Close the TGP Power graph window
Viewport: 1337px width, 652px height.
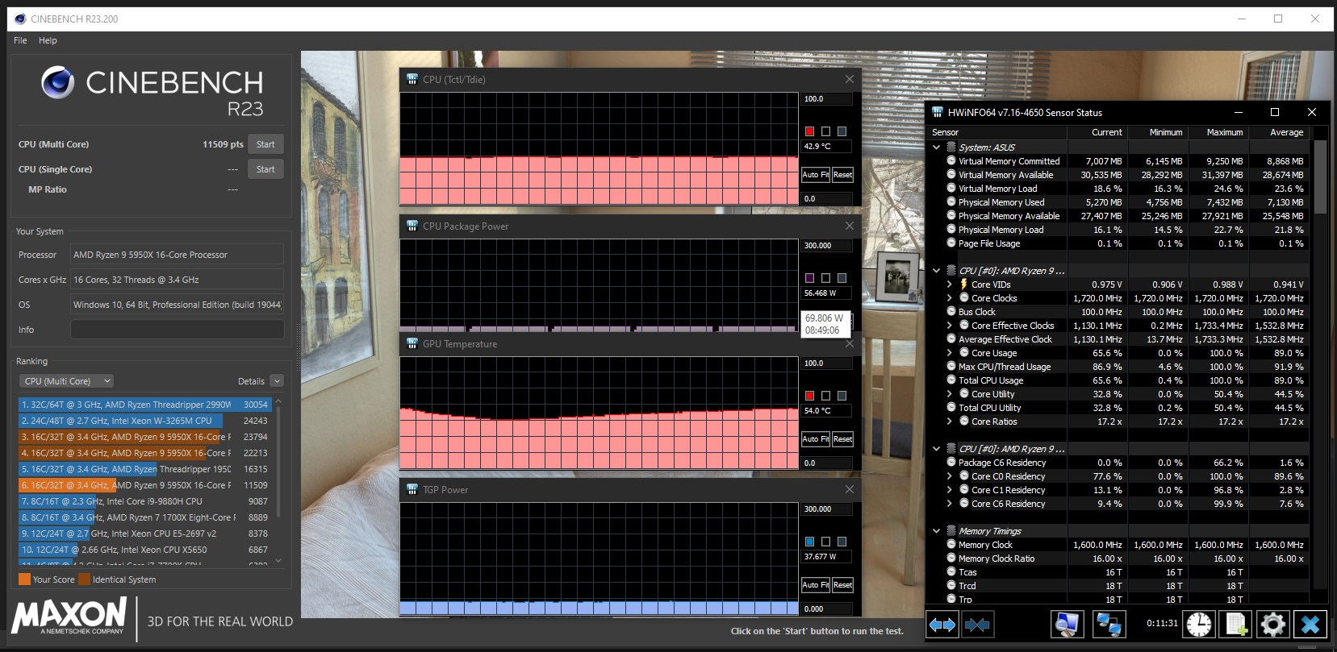(x=850, y=489)
